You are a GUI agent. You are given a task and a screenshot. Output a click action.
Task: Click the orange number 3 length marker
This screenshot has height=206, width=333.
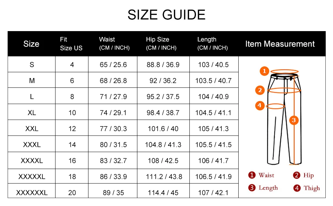294,120
